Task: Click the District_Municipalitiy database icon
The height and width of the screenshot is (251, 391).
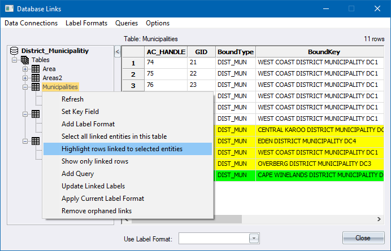Action: (x=15, y=51)
